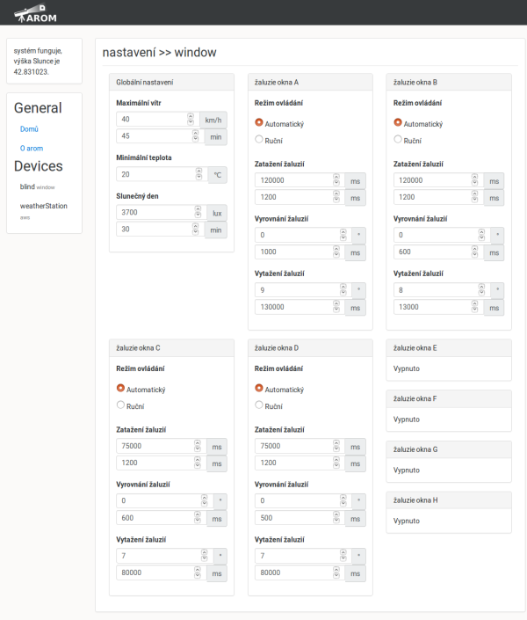Image resolution: width=527 pixels, height=620 pixels.
Task: Step down okna B Zatažení 120000 value
Action: pyautogui.click(x=475, y=183)
